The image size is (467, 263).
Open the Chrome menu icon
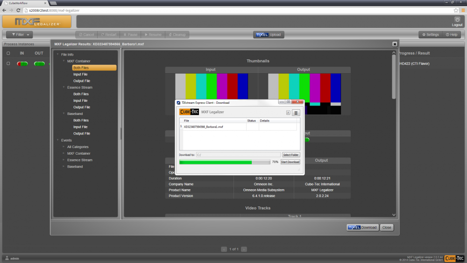click(462, 10)
